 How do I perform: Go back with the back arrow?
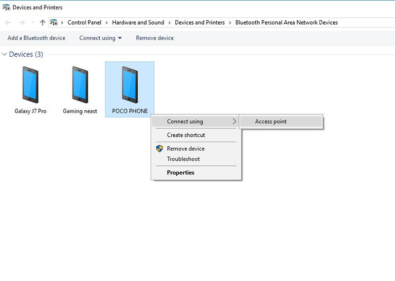8,22
